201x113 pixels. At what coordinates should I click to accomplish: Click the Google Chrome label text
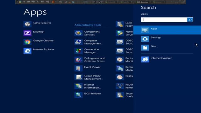point(43,40)
